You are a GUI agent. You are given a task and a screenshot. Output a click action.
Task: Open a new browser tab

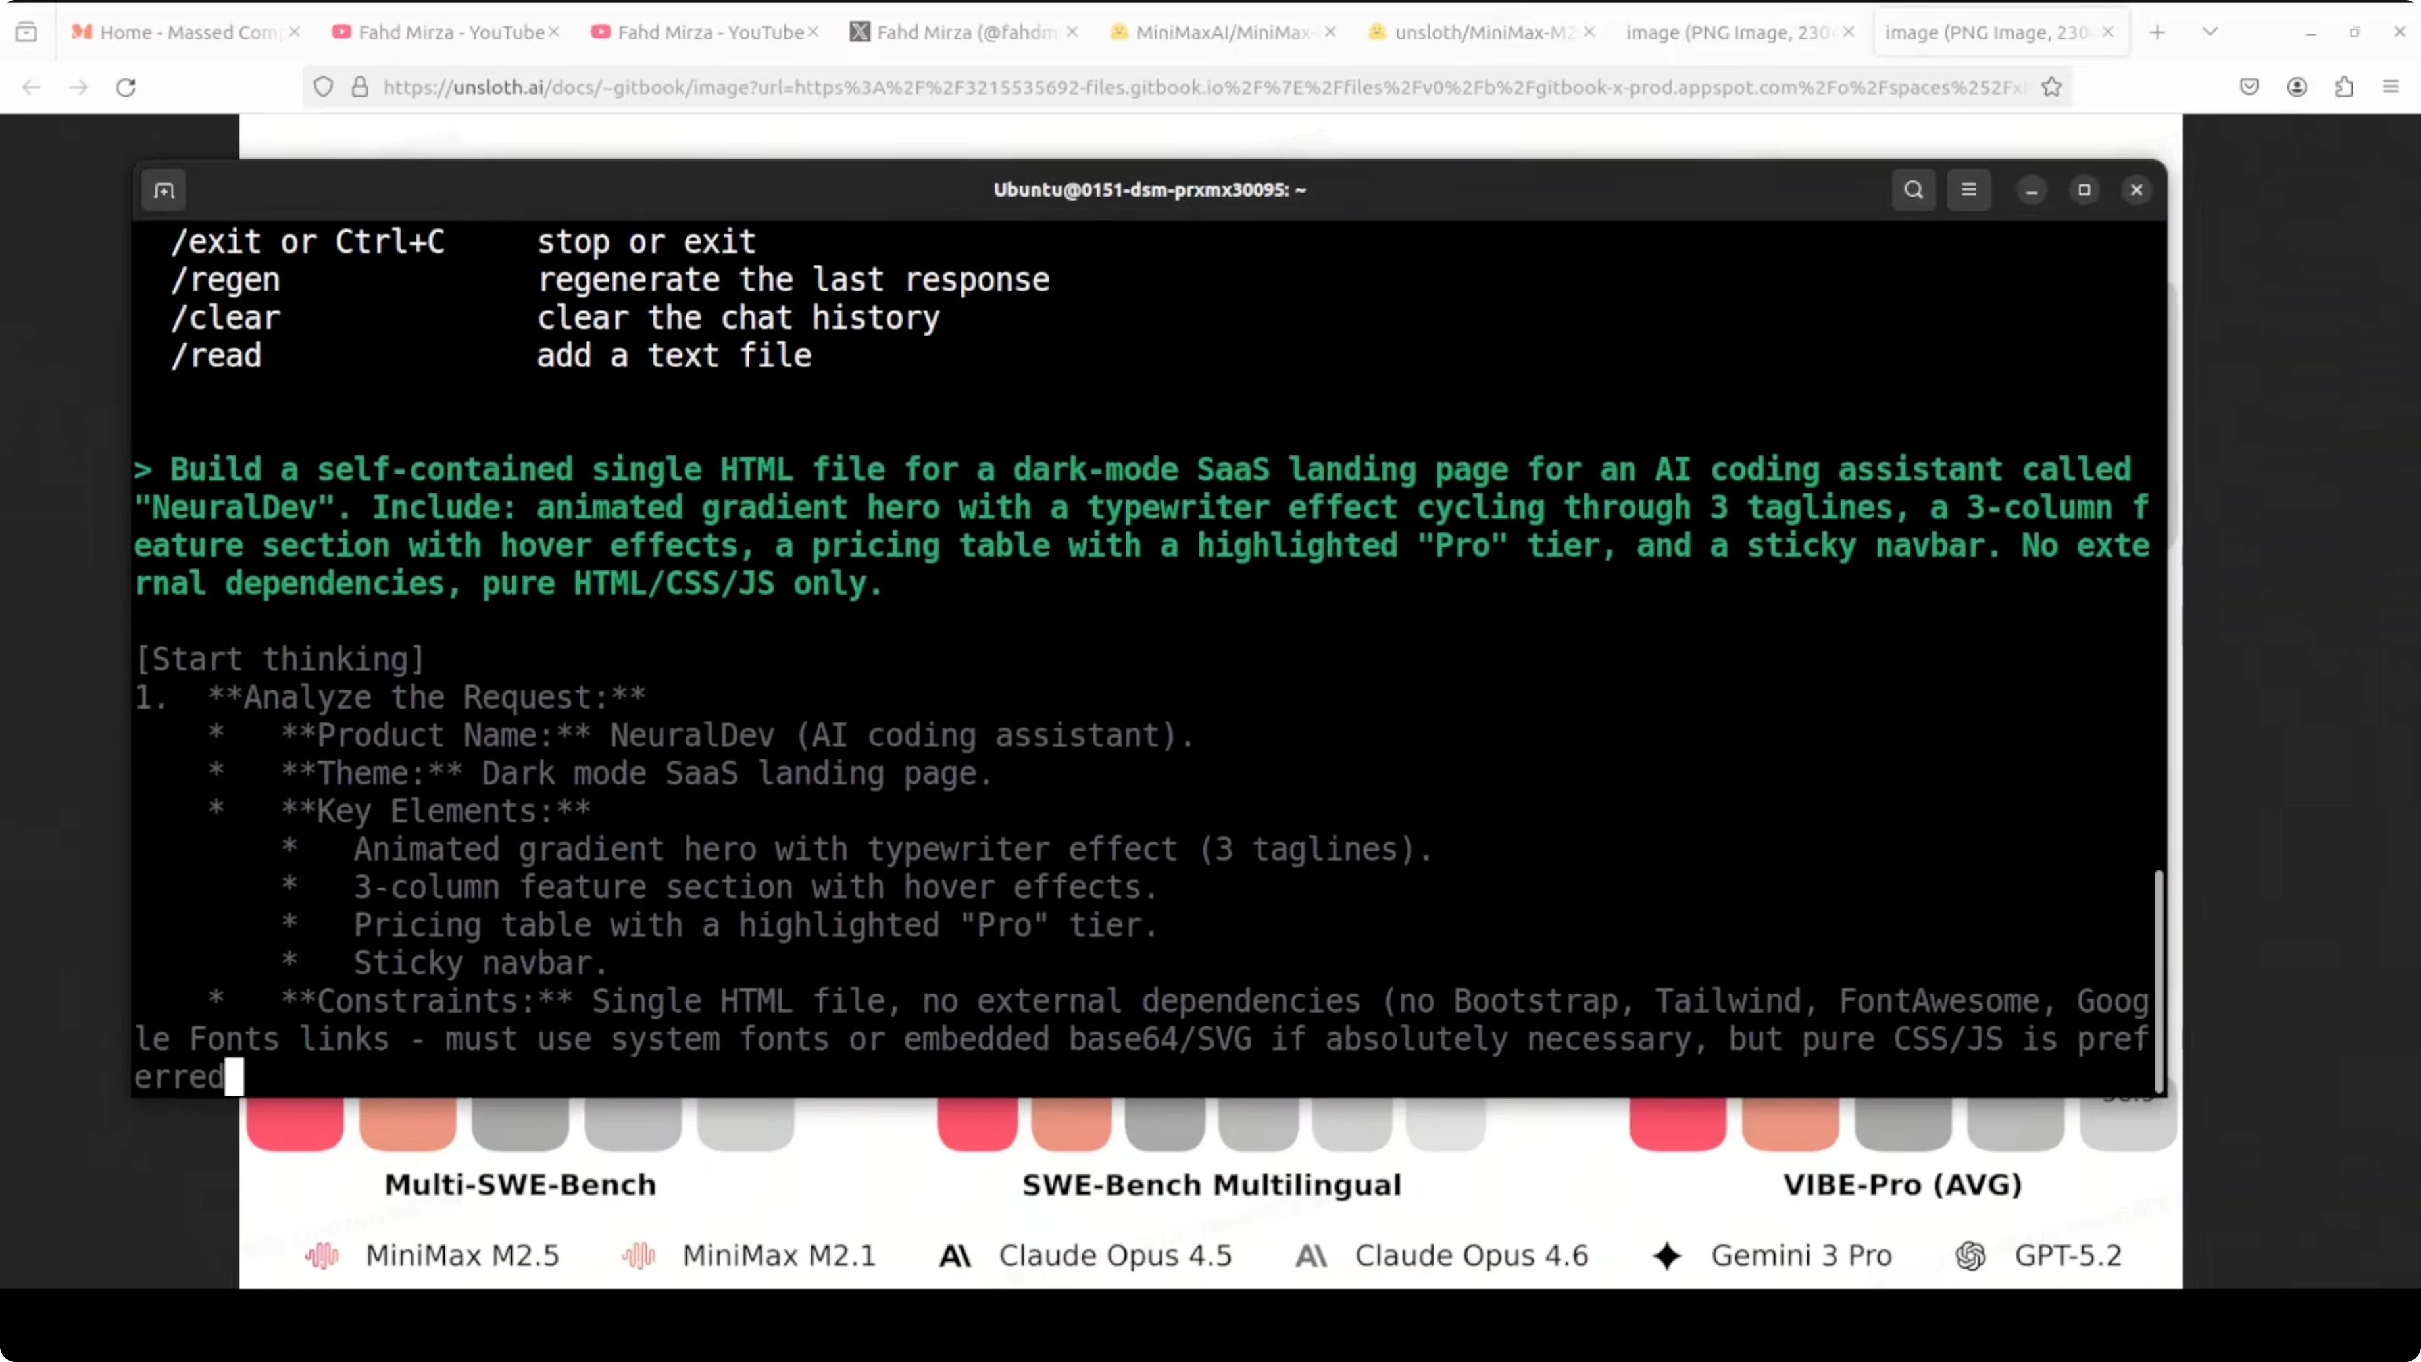pos(2157,31)
